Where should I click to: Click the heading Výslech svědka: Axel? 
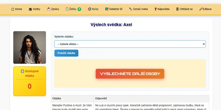tap(111, 25)
